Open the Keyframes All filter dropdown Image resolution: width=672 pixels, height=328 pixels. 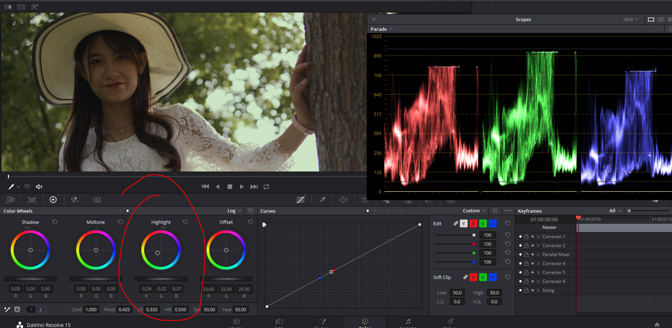615,211
